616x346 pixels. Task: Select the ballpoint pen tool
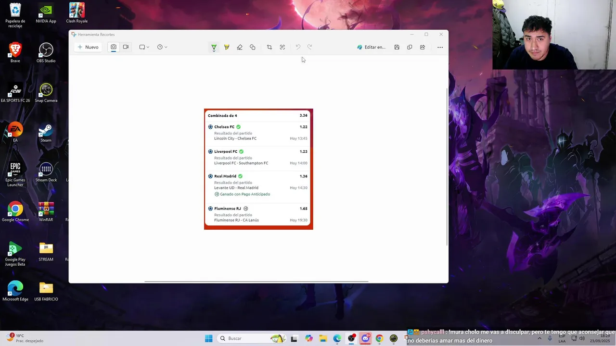click(214, 47)
